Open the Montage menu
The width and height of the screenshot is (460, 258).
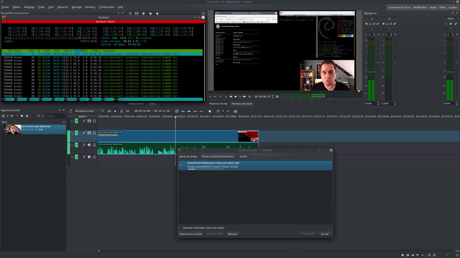77,7
